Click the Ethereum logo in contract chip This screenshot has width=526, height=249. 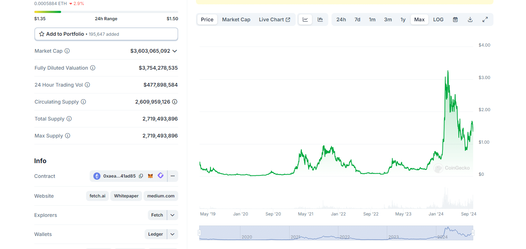click(97, 176)
